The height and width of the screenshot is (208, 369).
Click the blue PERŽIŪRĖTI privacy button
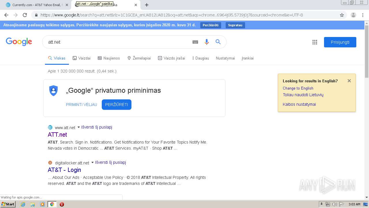point(116,105)
